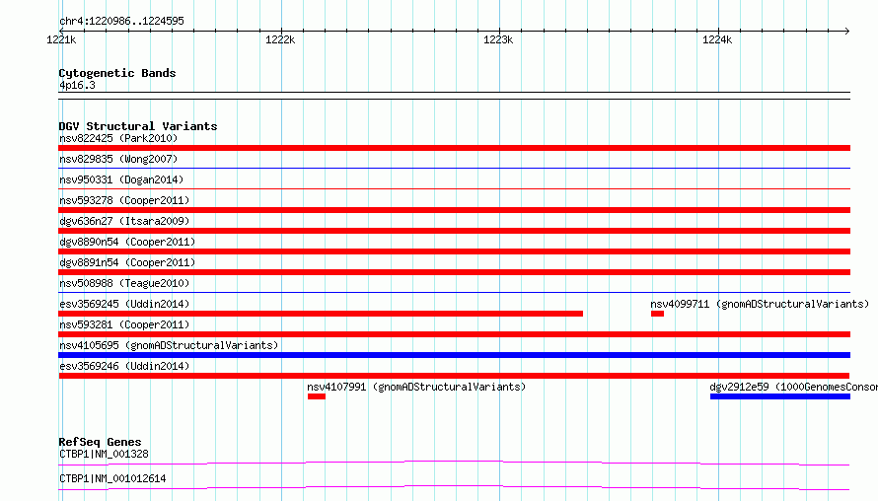Viewport: 878px width, 501px height.
Task: Click the RefSeq Genes track title
Action: [x=100, y=442]
